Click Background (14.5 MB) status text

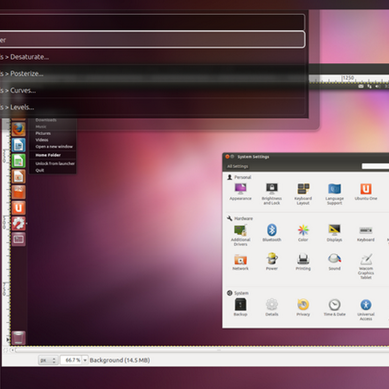[120, 360]
